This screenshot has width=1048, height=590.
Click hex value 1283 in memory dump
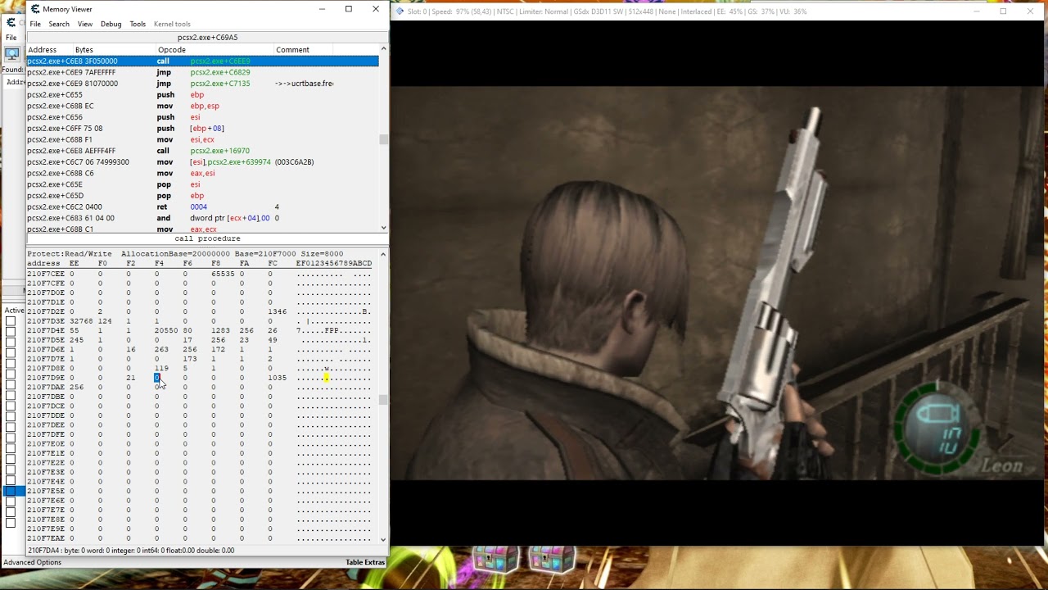tap(219, 330)
